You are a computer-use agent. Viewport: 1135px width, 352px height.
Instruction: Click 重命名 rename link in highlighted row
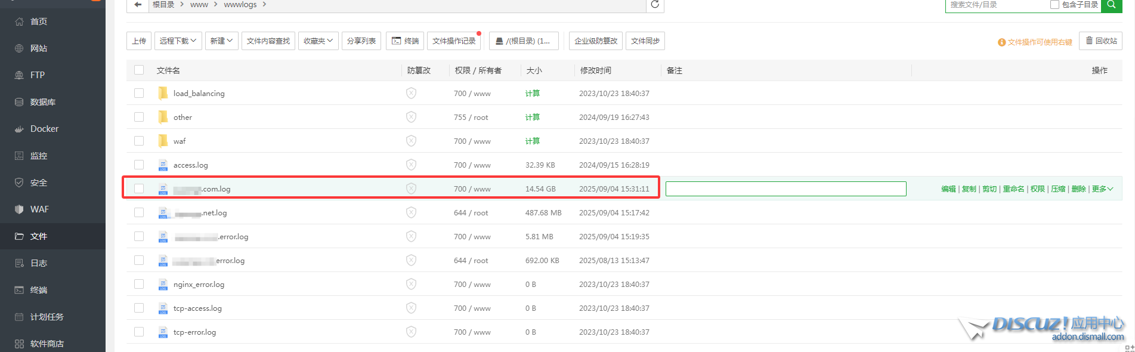pos(1013,189)
